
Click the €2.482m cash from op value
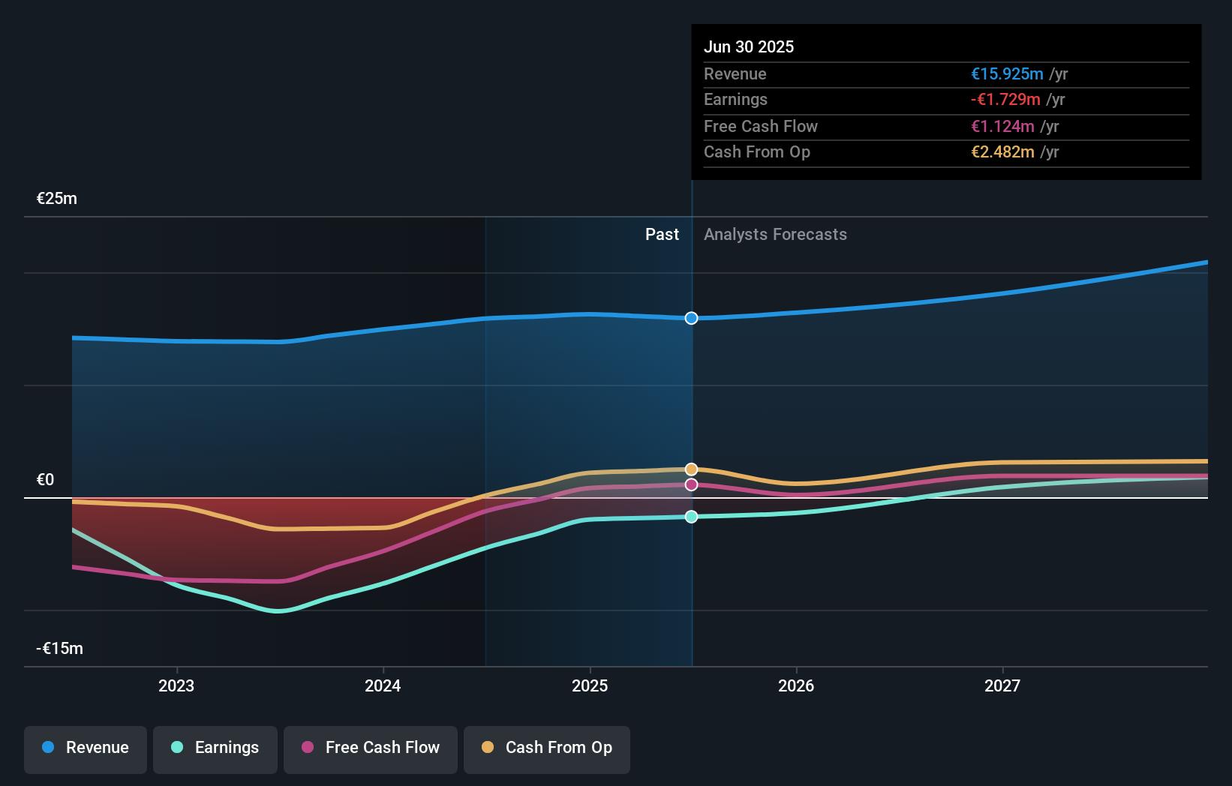point(1002,152)
